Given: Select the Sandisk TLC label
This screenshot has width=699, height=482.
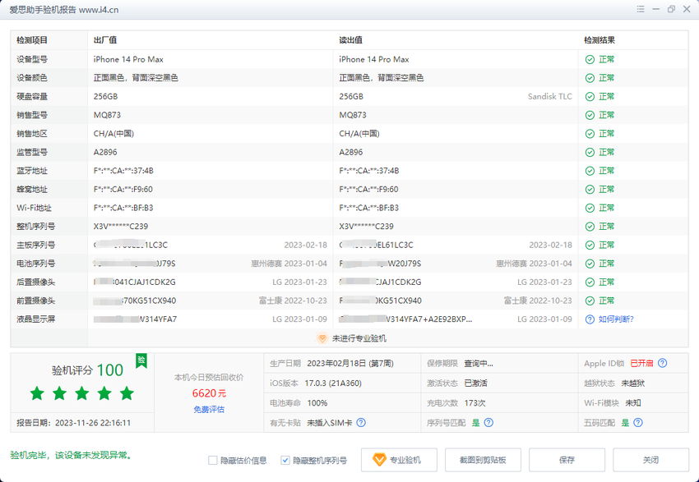Looking at the screenshot, I should click(549, 97).
